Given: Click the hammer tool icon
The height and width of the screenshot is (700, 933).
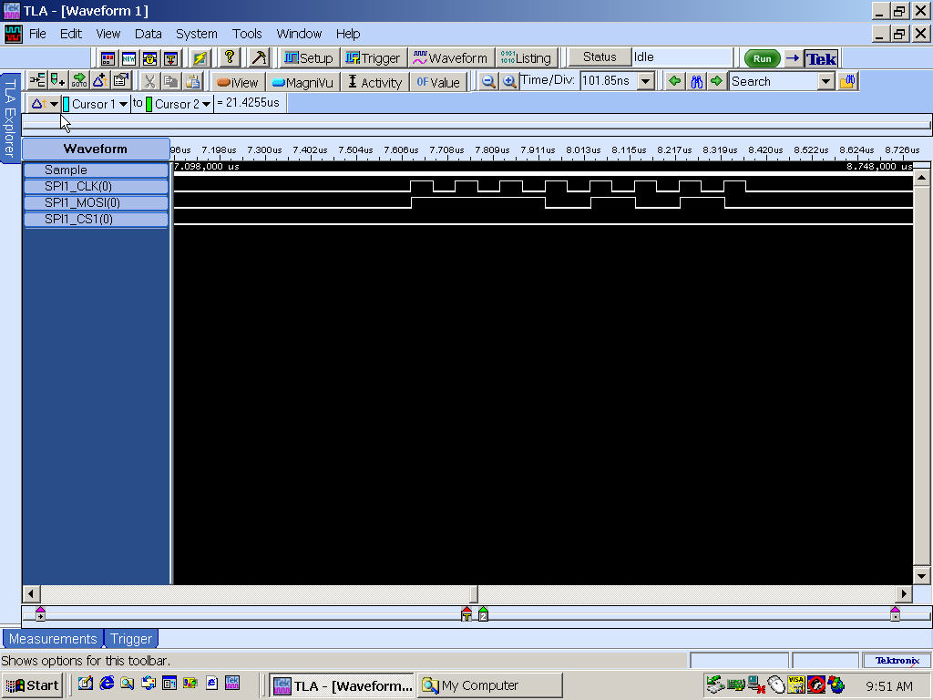Looking at the screenshot, I should [x=259, y=57].
